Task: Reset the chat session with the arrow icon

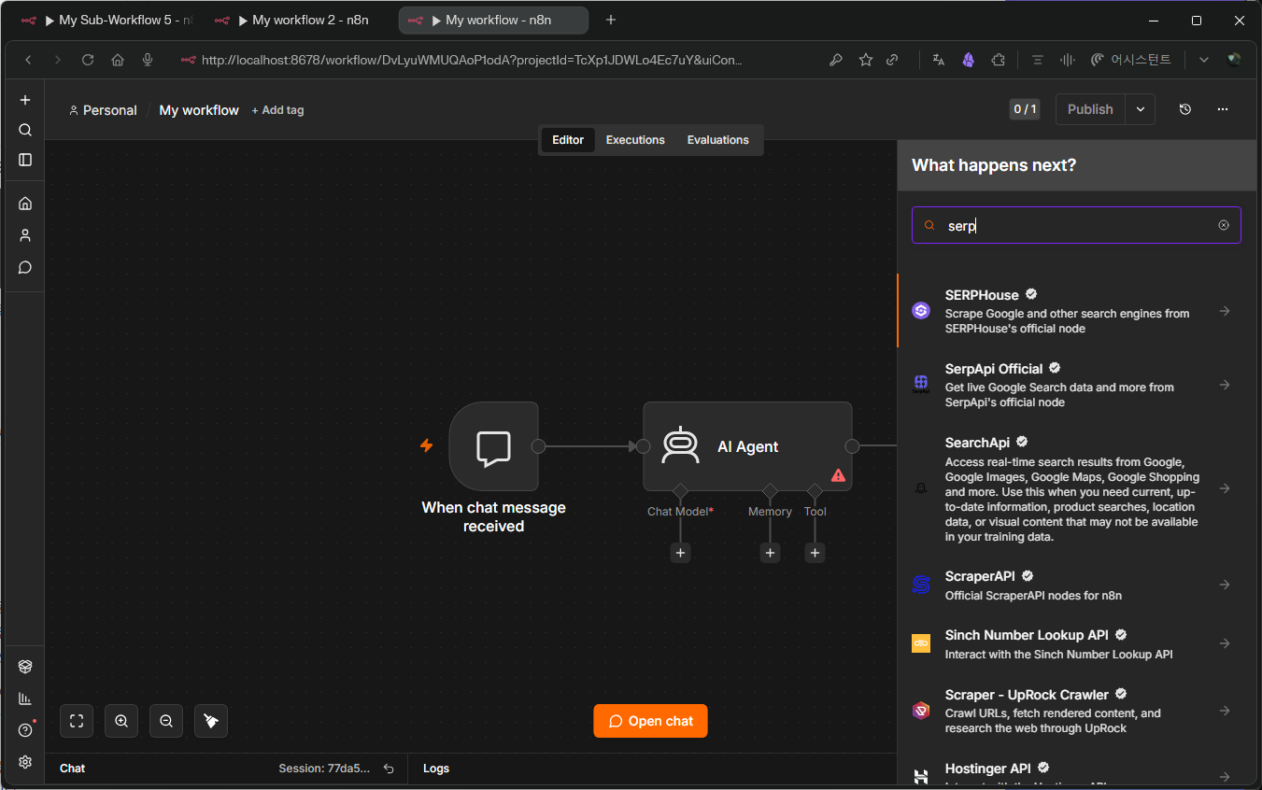Action: (389, 769)
